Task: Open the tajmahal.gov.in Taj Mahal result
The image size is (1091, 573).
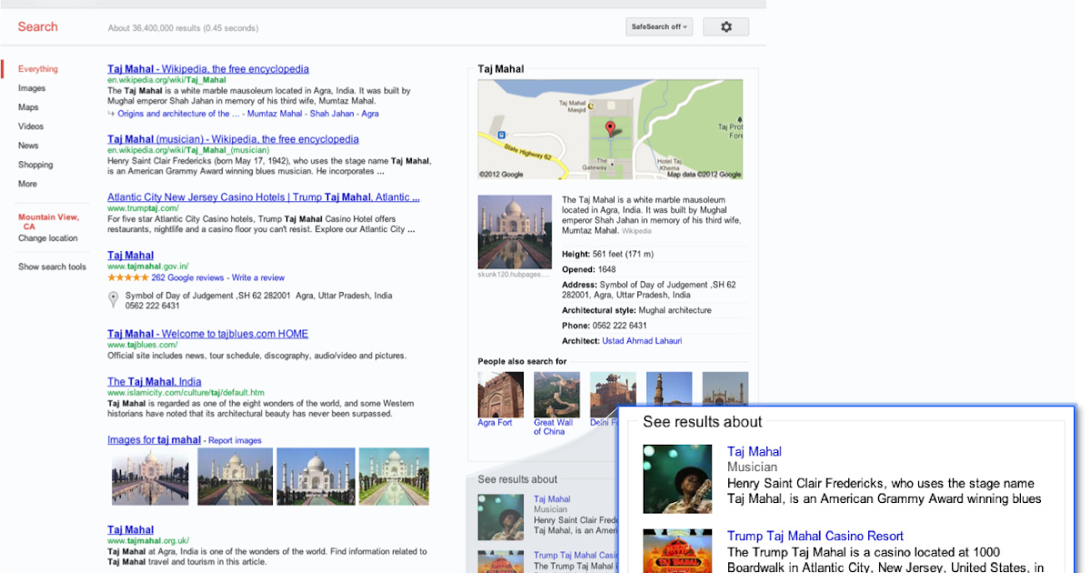Action: tap(131, 256)
